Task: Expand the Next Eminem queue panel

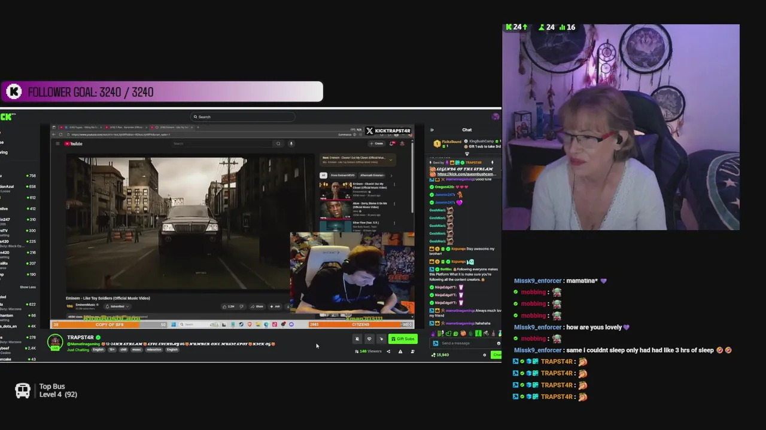Action: pyautogui.click(x=391, y=159)
